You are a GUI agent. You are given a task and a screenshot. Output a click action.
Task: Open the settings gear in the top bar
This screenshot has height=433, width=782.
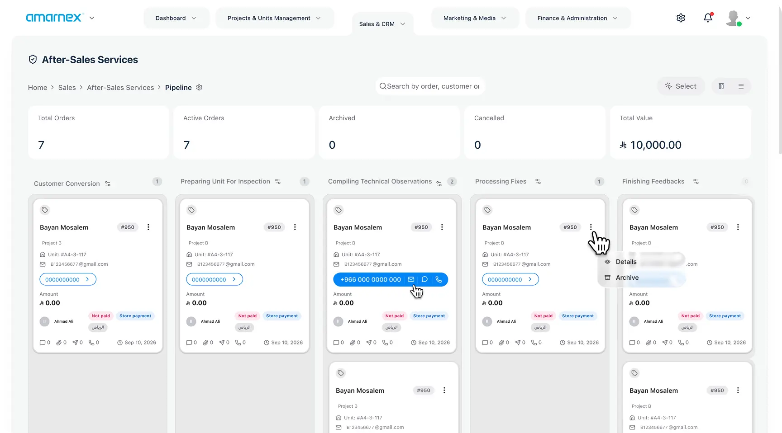681,18
